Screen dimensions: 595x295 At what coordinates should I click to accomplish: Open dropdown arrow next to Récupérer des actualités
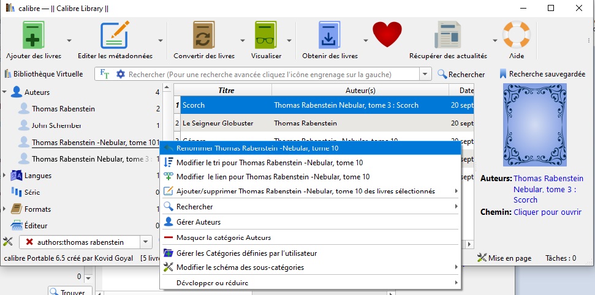tap(495, 40)
